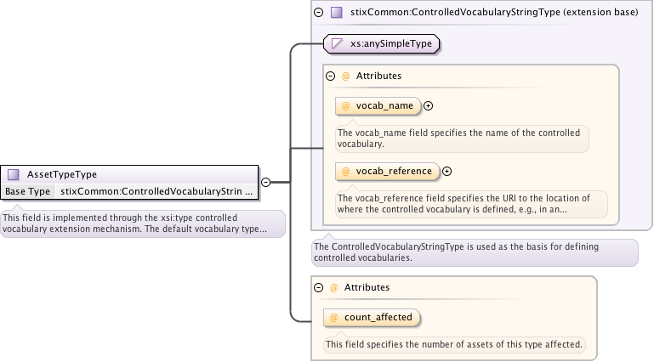Screen dimensions: 654x362
Task: Click the @ icon on count_affected
Action: 334,318
